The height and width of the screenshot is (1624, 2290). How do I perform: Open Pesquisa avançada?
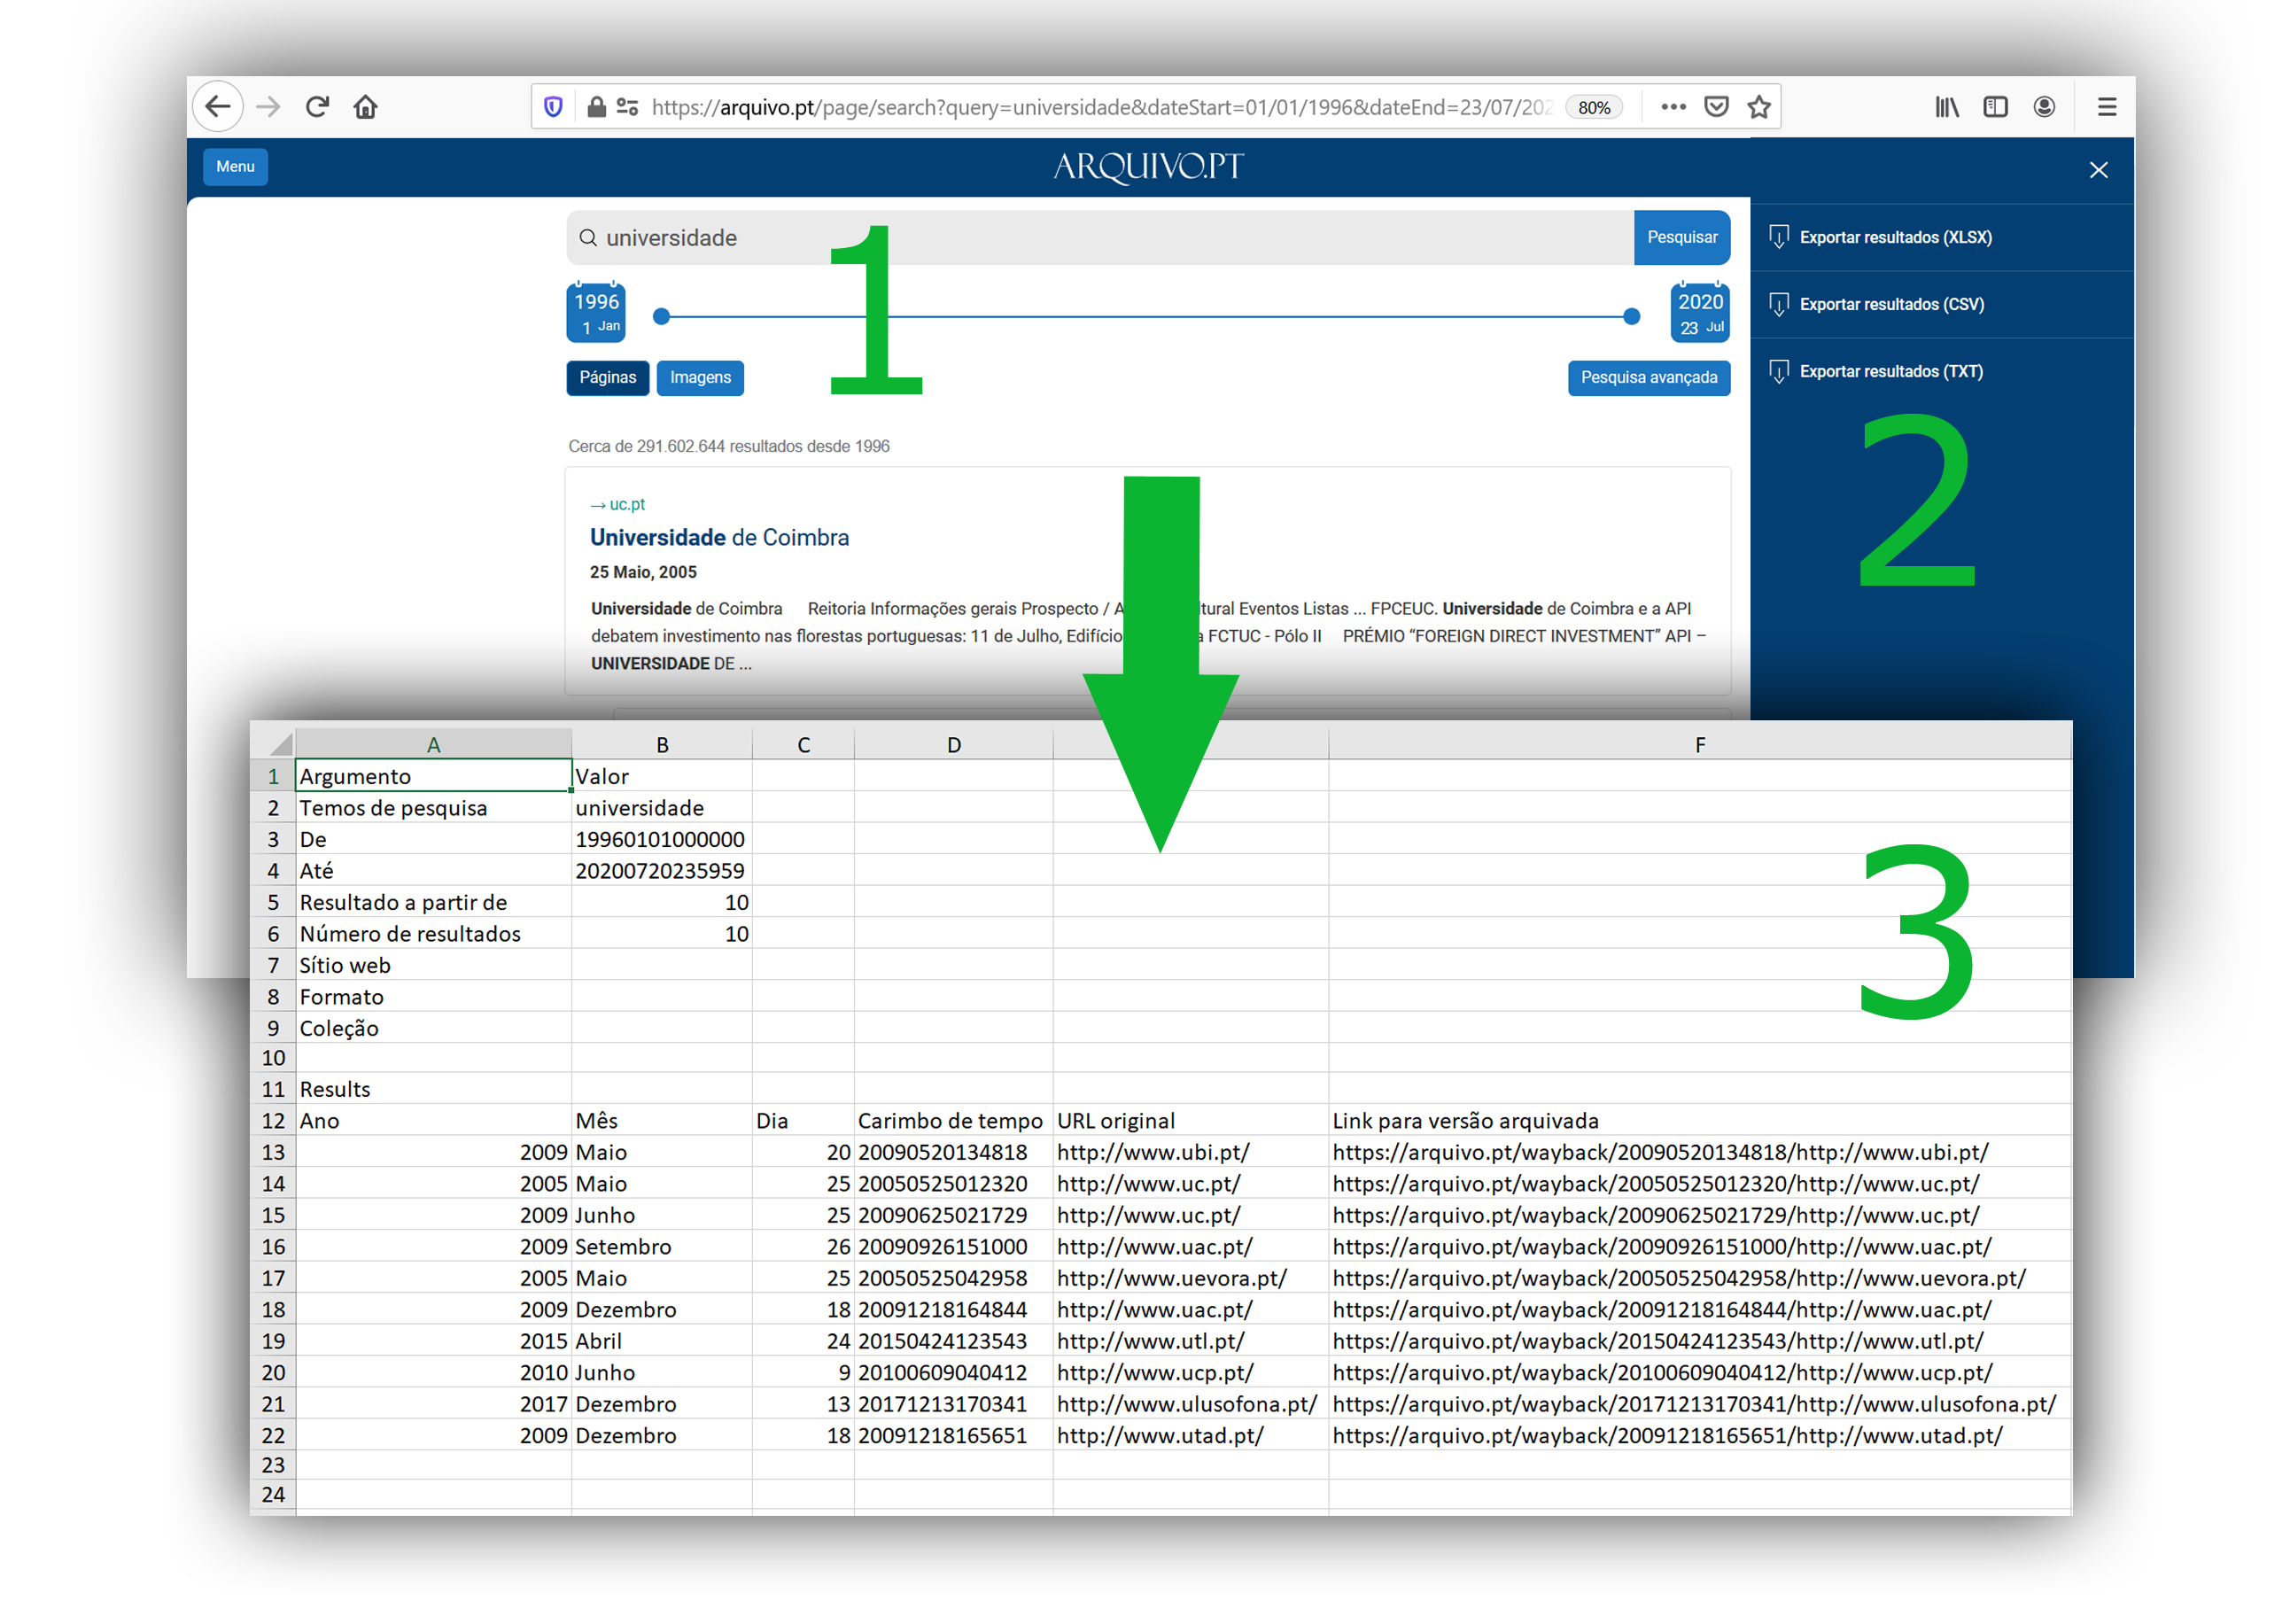pos(1649,377)
